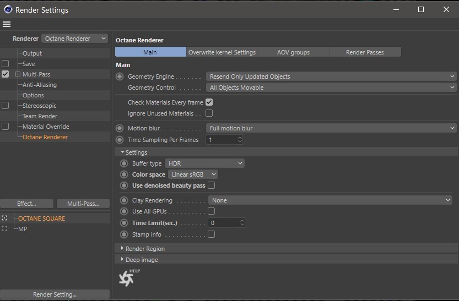Click the Clay Rendering animation dot
The image size is (459, 301).
[124, 200]
